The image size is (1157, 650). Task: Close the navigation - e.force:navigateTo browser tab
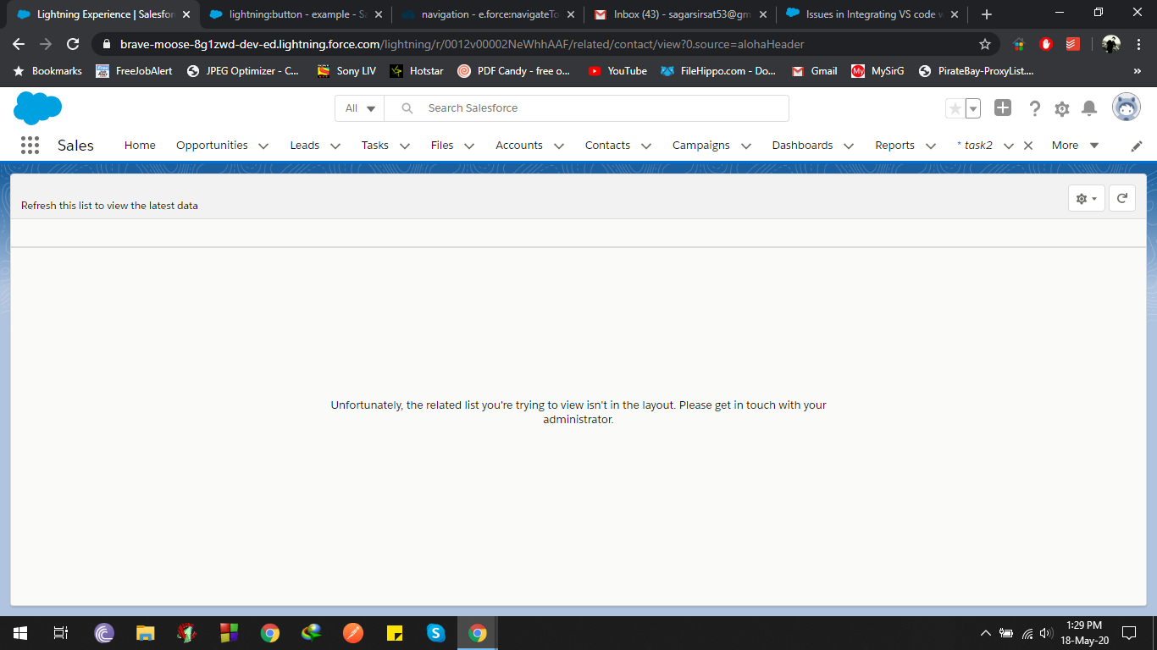coord(571,14)
